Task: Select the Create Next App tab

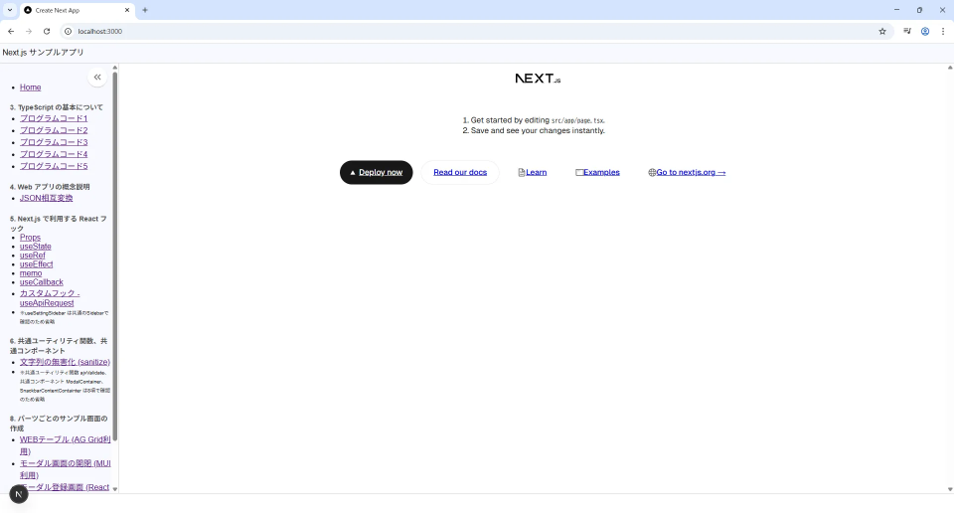Action: pyautogui.click(x=78, y=10)
